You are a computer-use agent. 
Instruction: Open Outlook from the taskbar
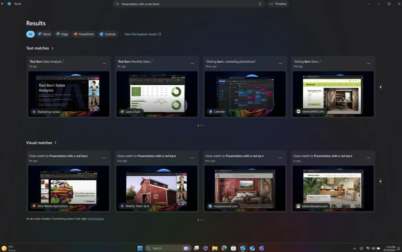(252, 248)
